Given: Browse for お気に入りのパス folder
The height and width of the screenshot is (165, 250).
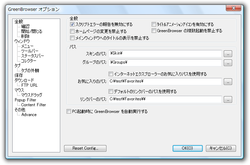Looking at the screenshot, I should click(228, 81).
